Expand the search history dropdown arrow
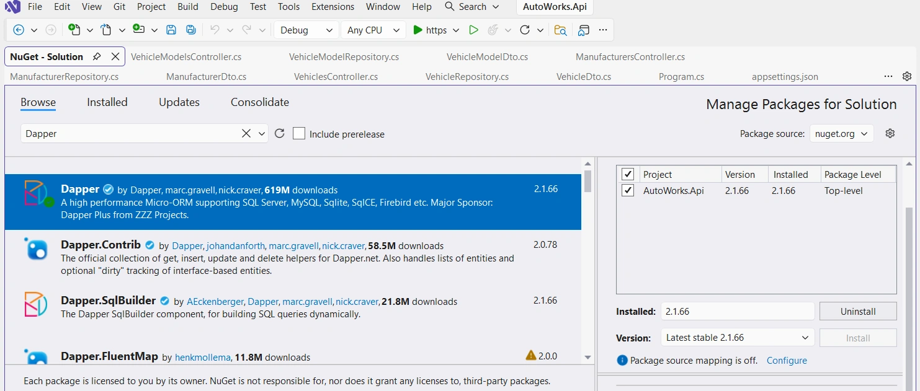The height and width of the screenshot is (391, 920). tap(261, 133)
